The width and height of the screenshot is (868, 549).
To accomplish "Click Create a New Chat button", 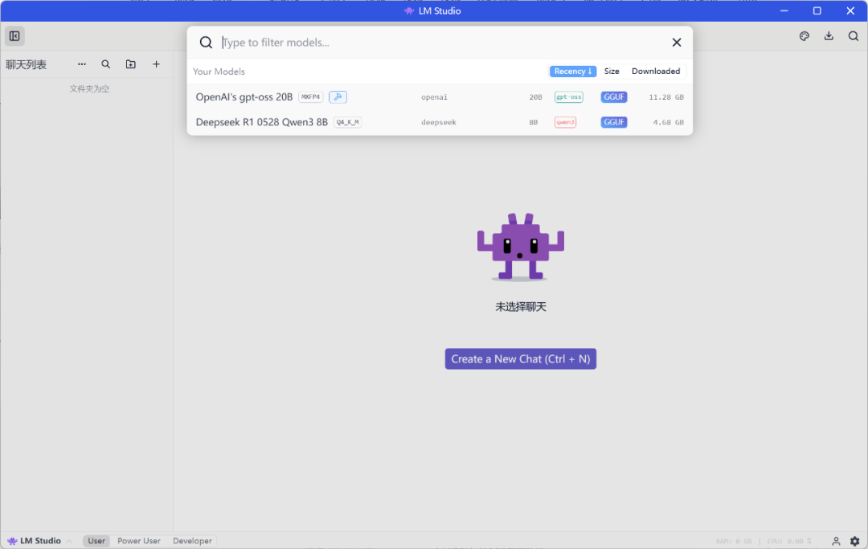I will click(x=520, y=358).
